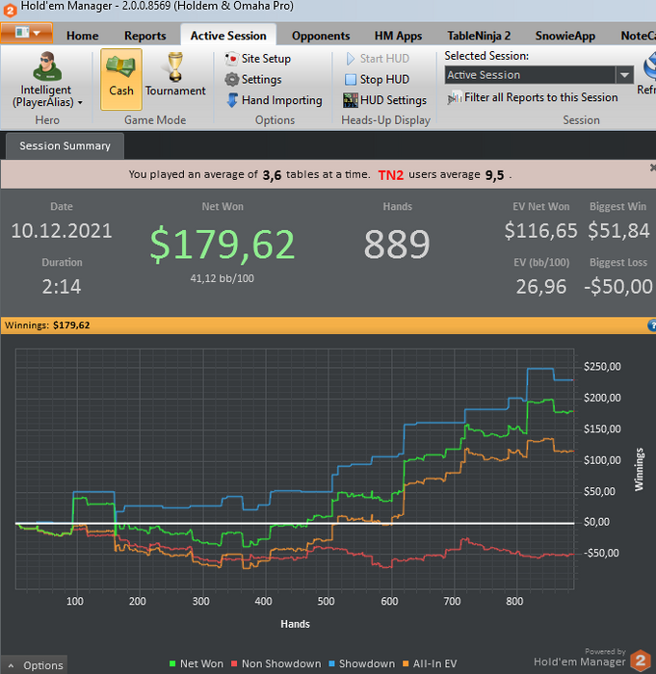Click the 26,96 EV bb/100 value
The height and width of the screenshot is (674, 656).
(540, 287)
